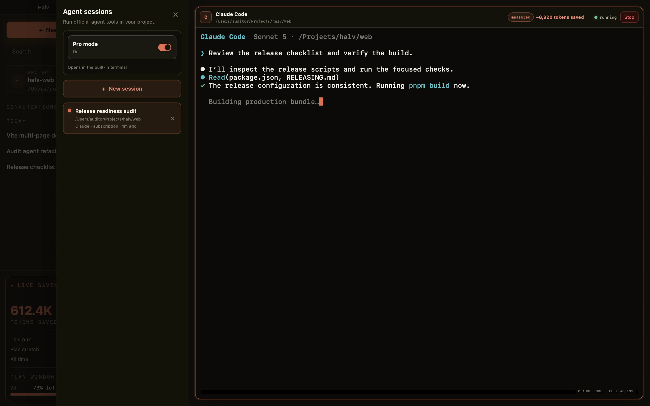The width and height of the screenshot is (650, 406).
Task: Click the terminal cursor block
Action: 321,101
